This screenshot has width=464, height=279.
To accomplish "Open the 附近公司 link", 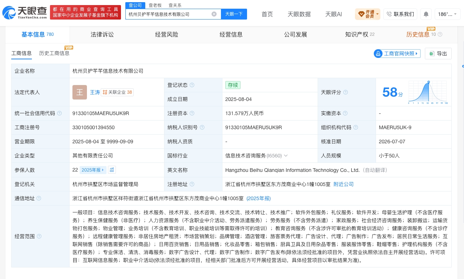I will coord(343,184).
